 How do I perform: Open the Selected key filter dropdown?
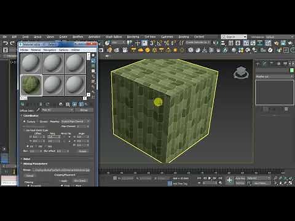pyautogui.click(x=258, y=178)
